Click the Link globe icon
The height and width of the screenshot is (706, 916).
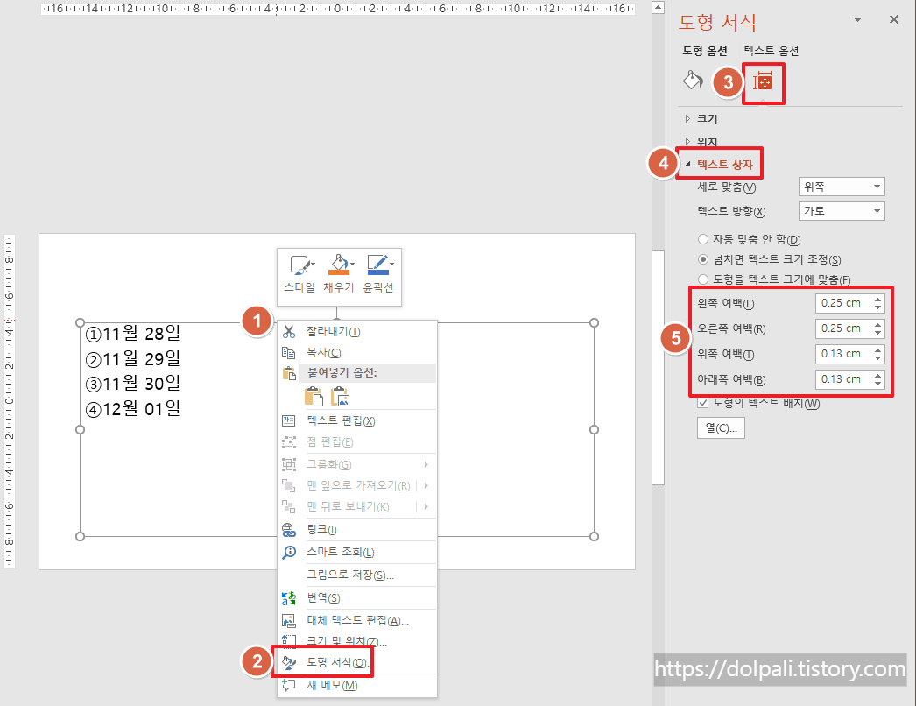pyautogui.click(x=289, y=529)
